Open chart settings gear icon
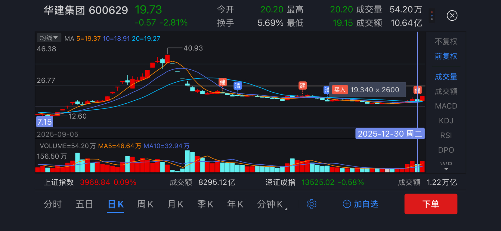 (x=311, y=204)
